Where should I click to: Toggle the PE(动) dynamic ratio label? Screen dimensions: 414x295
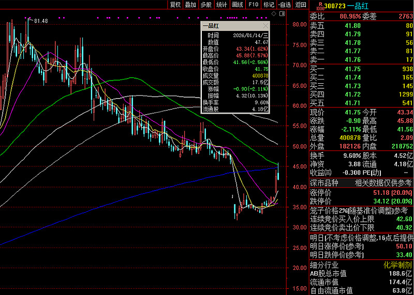coord(371,172)
